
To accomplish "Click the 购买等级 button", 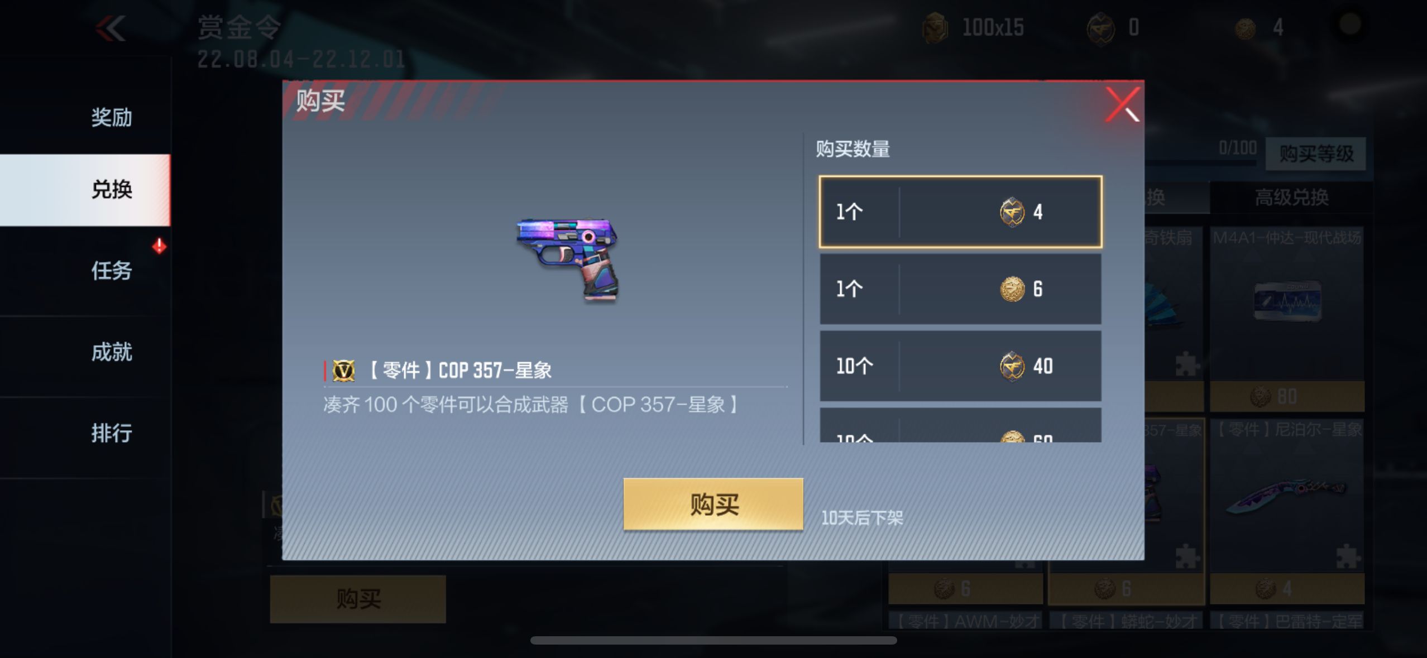I will point(1316,153).
